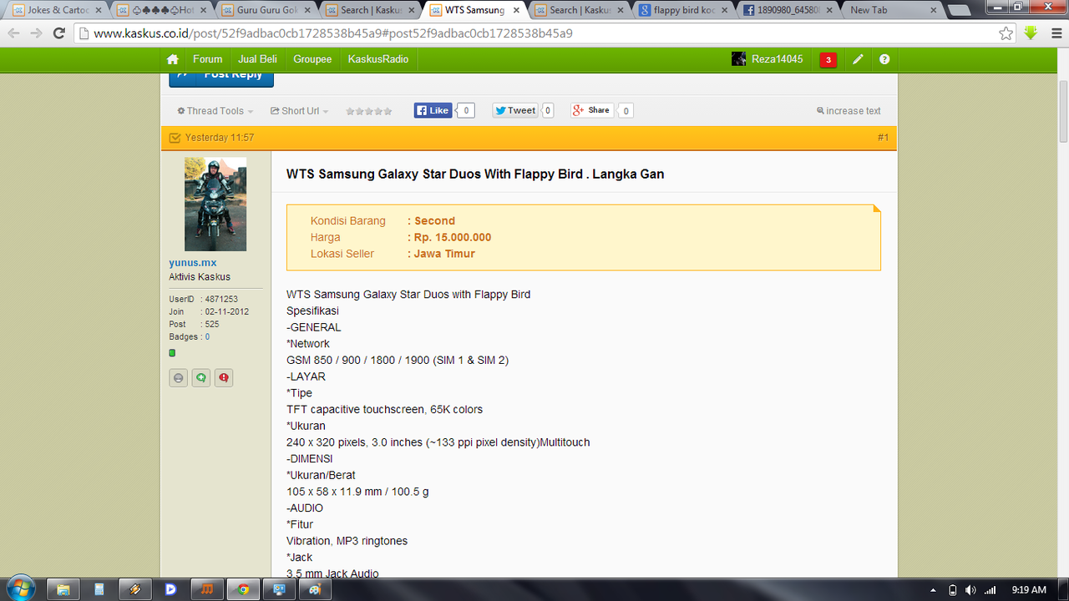Click the pencil icon in Kaskus bar
Screen dimensions: 1069x601
pos(858,59)
